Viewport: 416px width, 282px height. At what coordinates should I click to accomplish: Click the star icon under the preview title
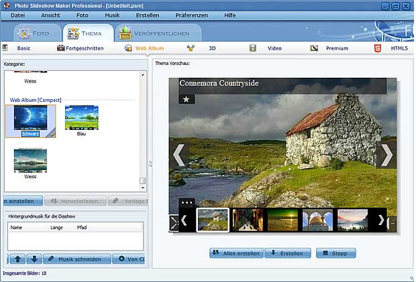pyautogui.click(x=187, y=99)
